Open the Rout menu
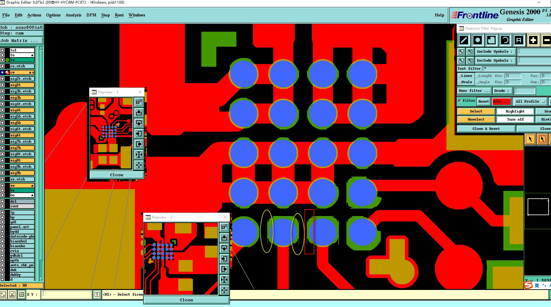The height and width of the screenshot is (307, 551). tap(119, 15)
